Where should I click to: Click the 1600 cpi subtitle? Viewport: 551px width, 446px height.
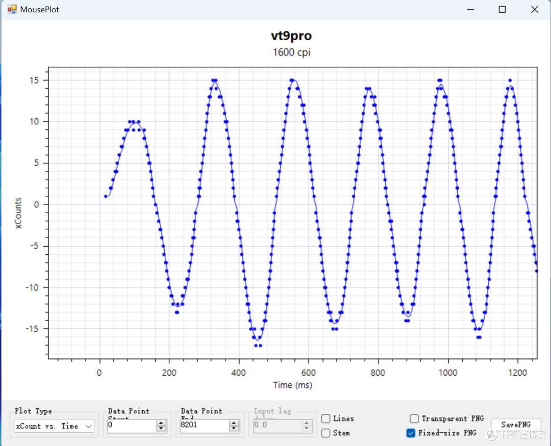[292, 53]
